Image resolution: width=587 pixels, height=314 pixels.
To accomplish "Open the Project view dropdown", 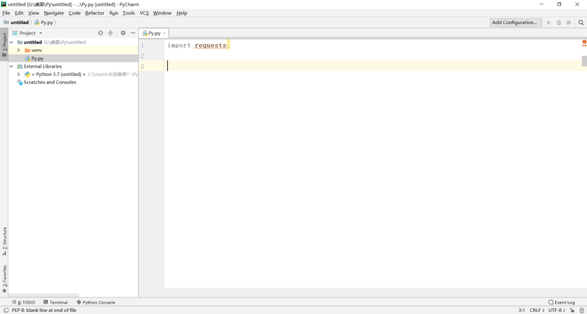I will [28, 33].
